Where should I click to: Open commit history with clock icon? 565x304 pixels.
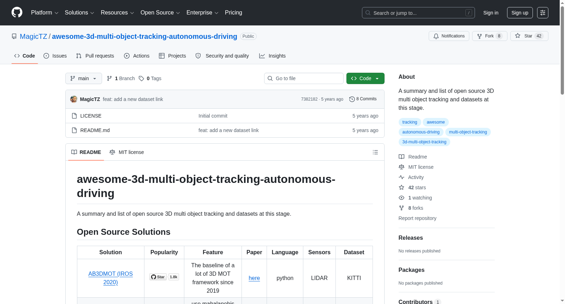363,99
